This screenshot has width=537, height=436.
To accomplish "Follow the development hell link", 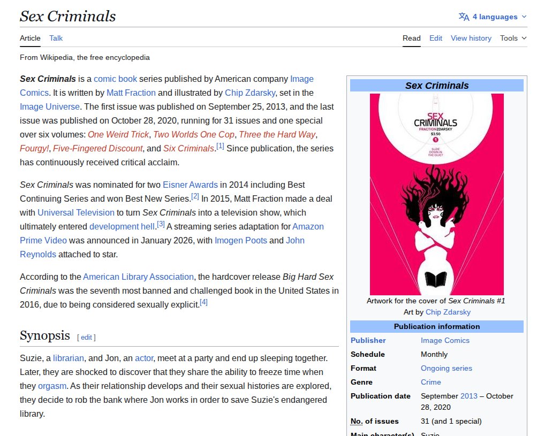I will (122, 226).
